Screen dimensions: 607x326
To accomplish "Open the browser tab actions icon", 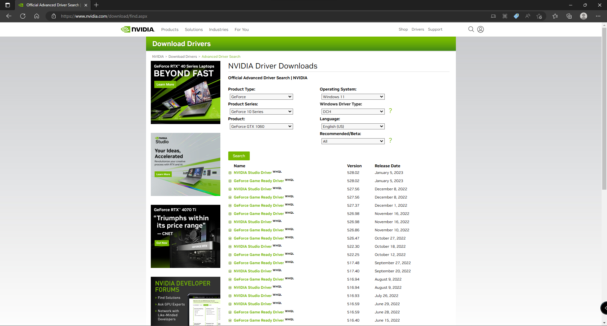I will click(8, 5).
